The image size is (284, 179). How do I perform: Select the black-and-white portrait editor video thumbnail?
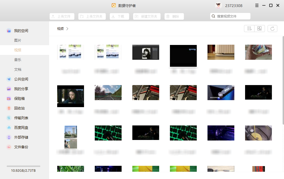(x=145, y=52)
